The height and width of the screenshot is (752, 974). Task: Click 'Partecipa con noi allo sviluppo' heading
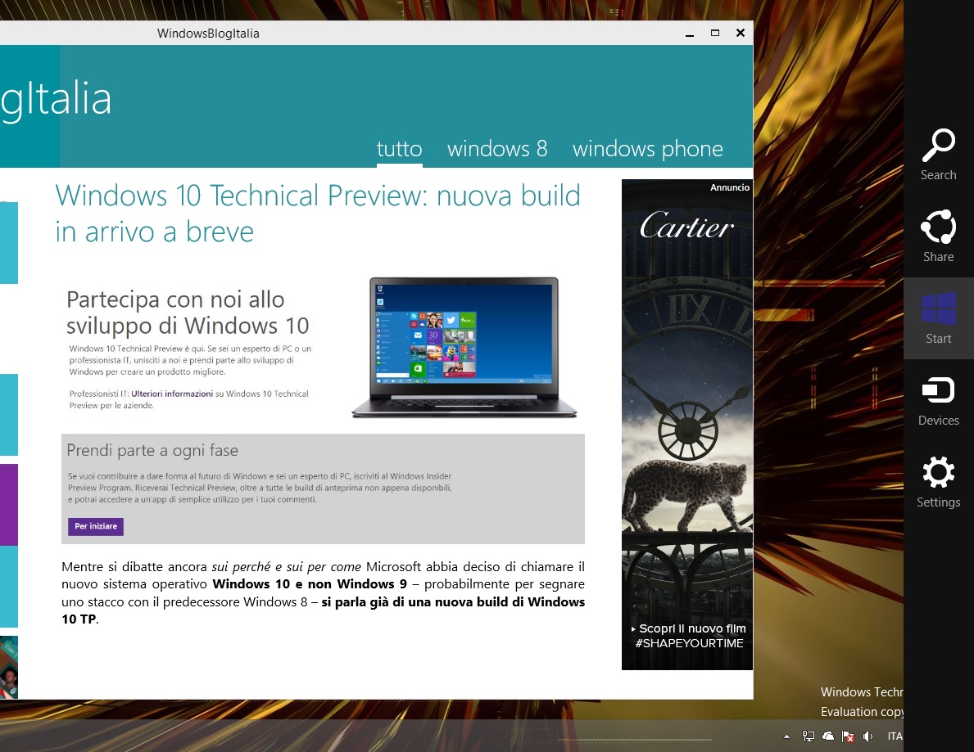188,312
